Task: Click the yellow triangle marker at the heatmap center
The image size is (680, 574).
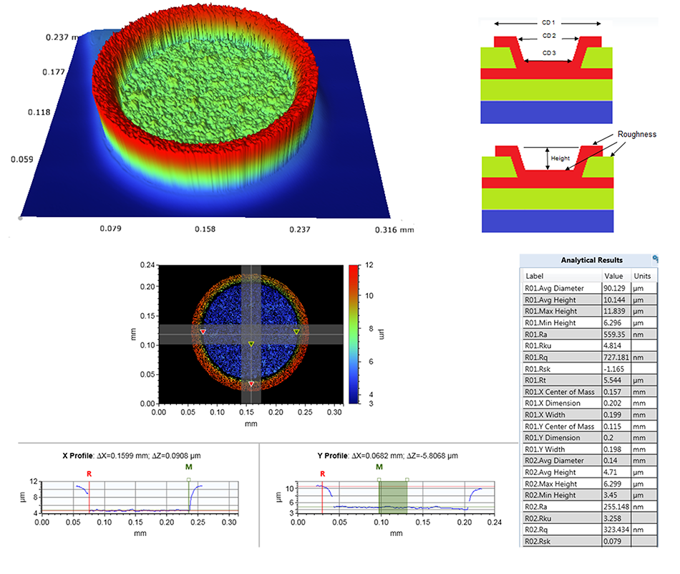Action: [253, 342]
